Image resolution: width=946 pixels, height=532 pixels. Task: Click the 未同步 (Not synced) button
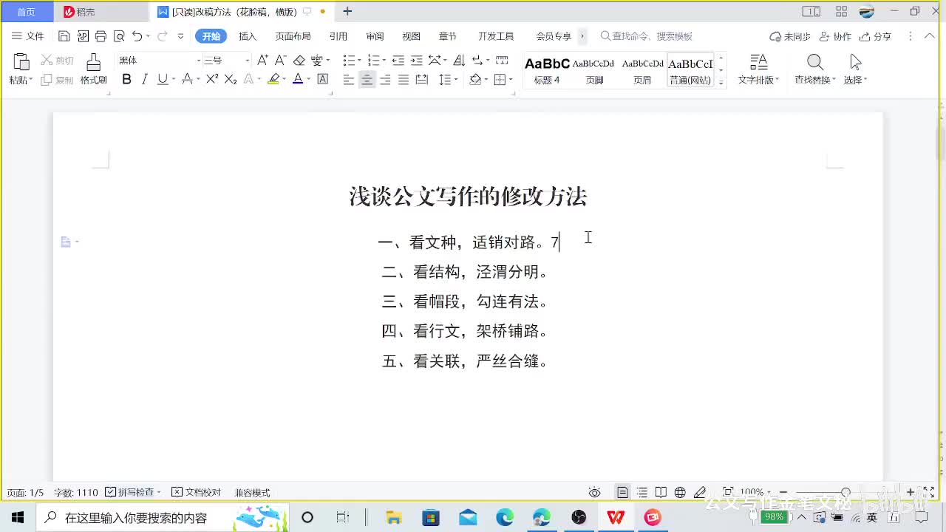[790, 36]
